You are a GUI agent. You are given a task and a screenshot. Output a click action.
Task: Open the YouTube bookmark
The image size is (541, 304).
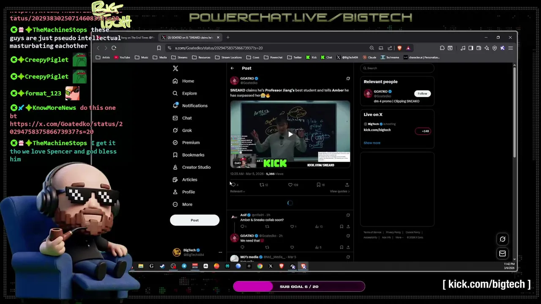(x=122, y=57)
